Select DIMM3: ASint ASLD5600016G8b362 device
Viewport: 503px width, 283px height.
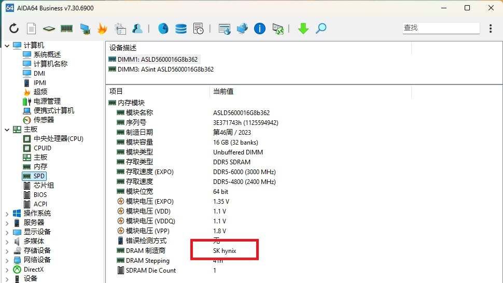click(165, 69)
